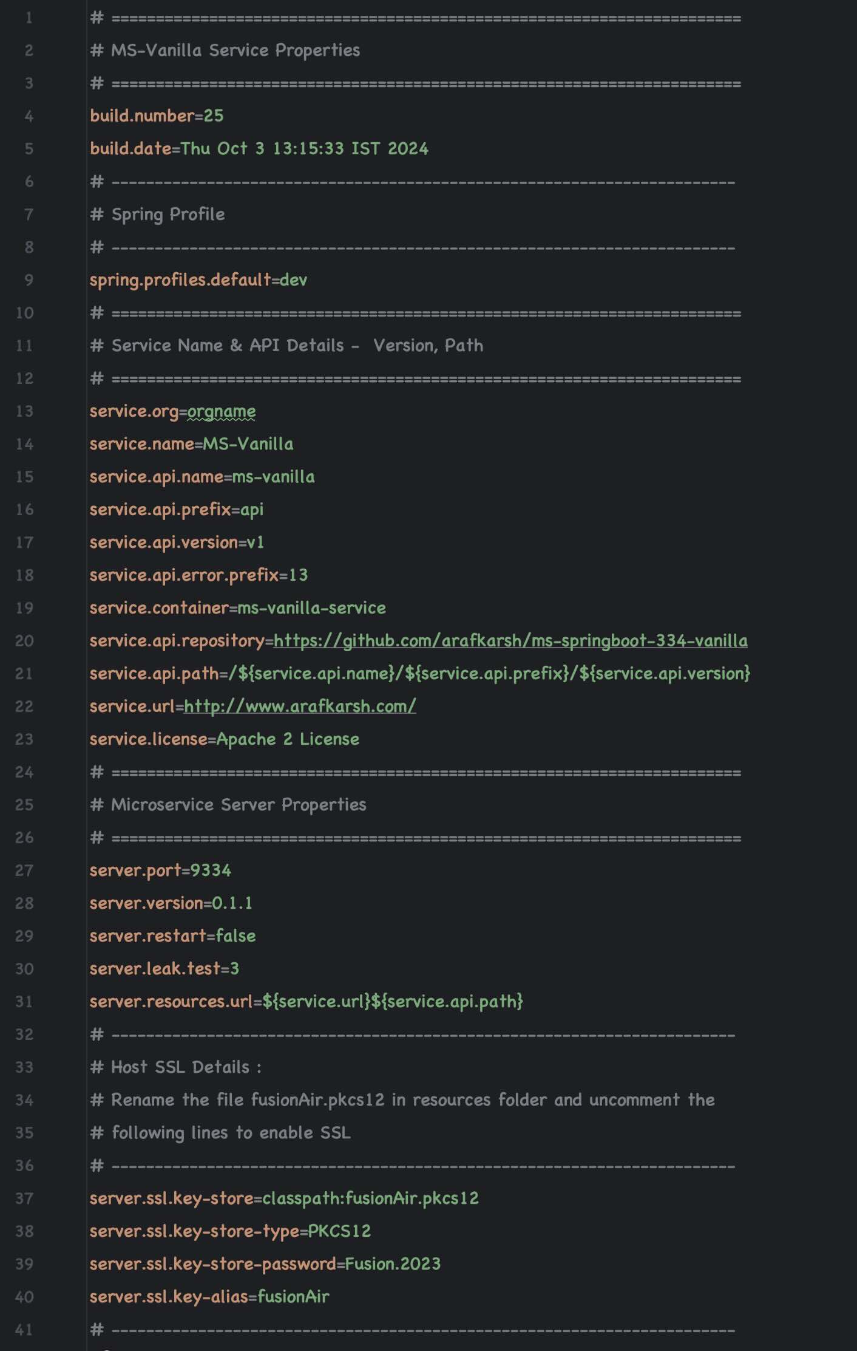Screen dimensions: 857x1351
Task: Click the build.date timestamp value
Action: coord(305,148)
